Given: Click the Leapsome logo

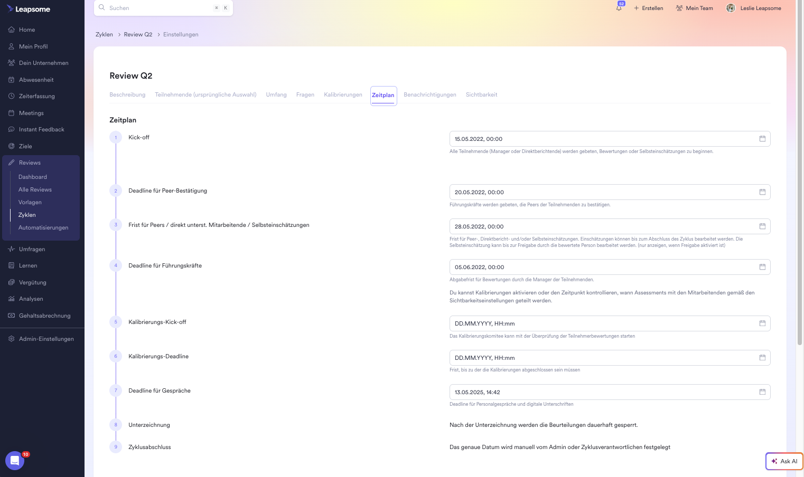Looking at the screenshot, I should 29,9.
